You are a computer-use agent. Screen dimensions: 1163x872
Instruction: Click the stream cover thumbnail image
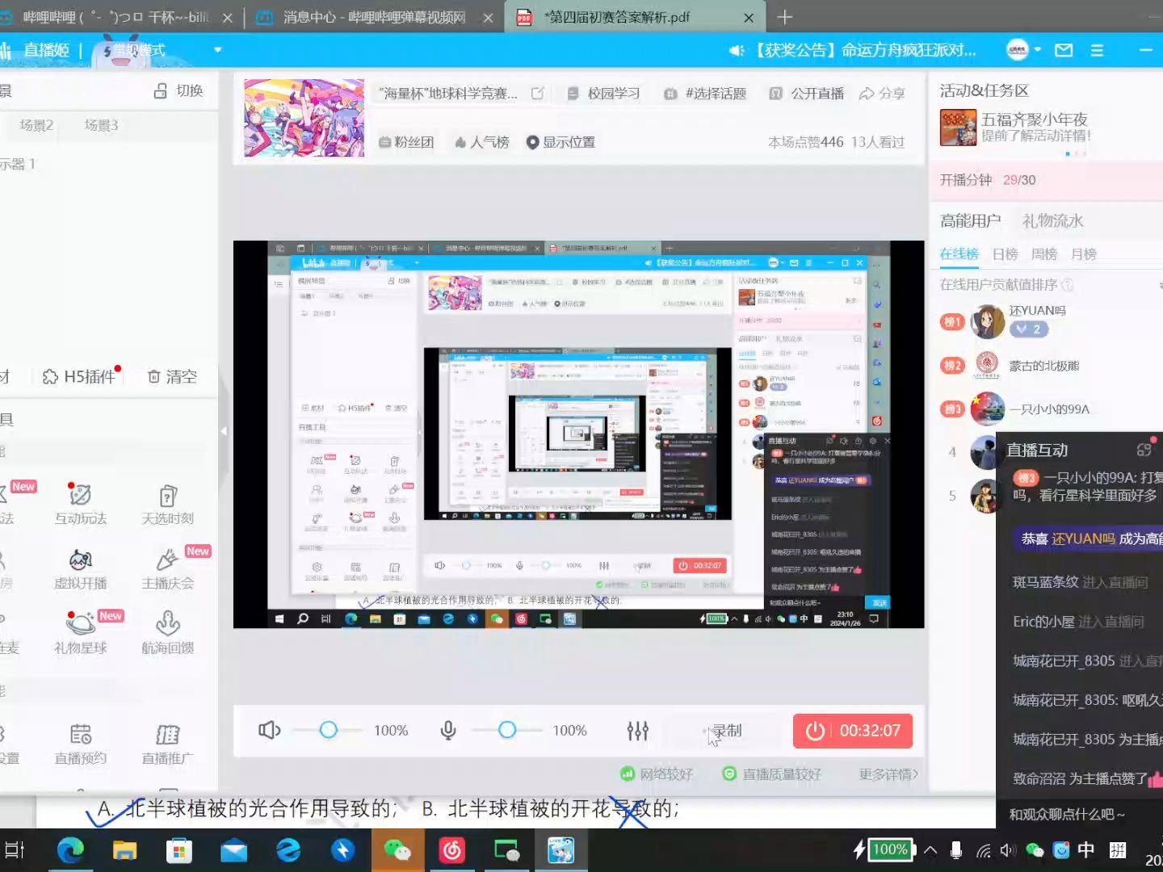(x=304, y=118)
